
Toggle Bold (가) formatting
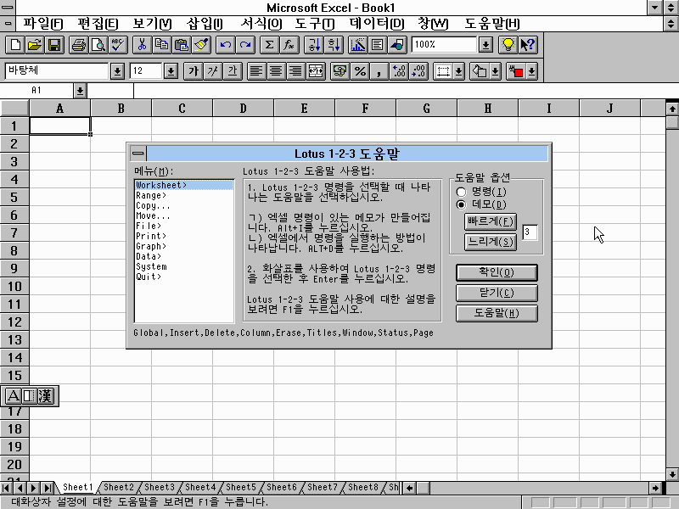point(194,71)
